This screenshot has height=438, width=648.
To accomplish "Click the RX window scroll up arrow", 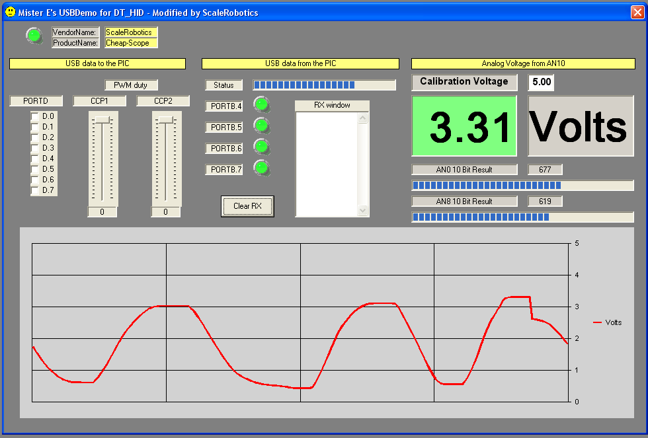I will 362,119.
